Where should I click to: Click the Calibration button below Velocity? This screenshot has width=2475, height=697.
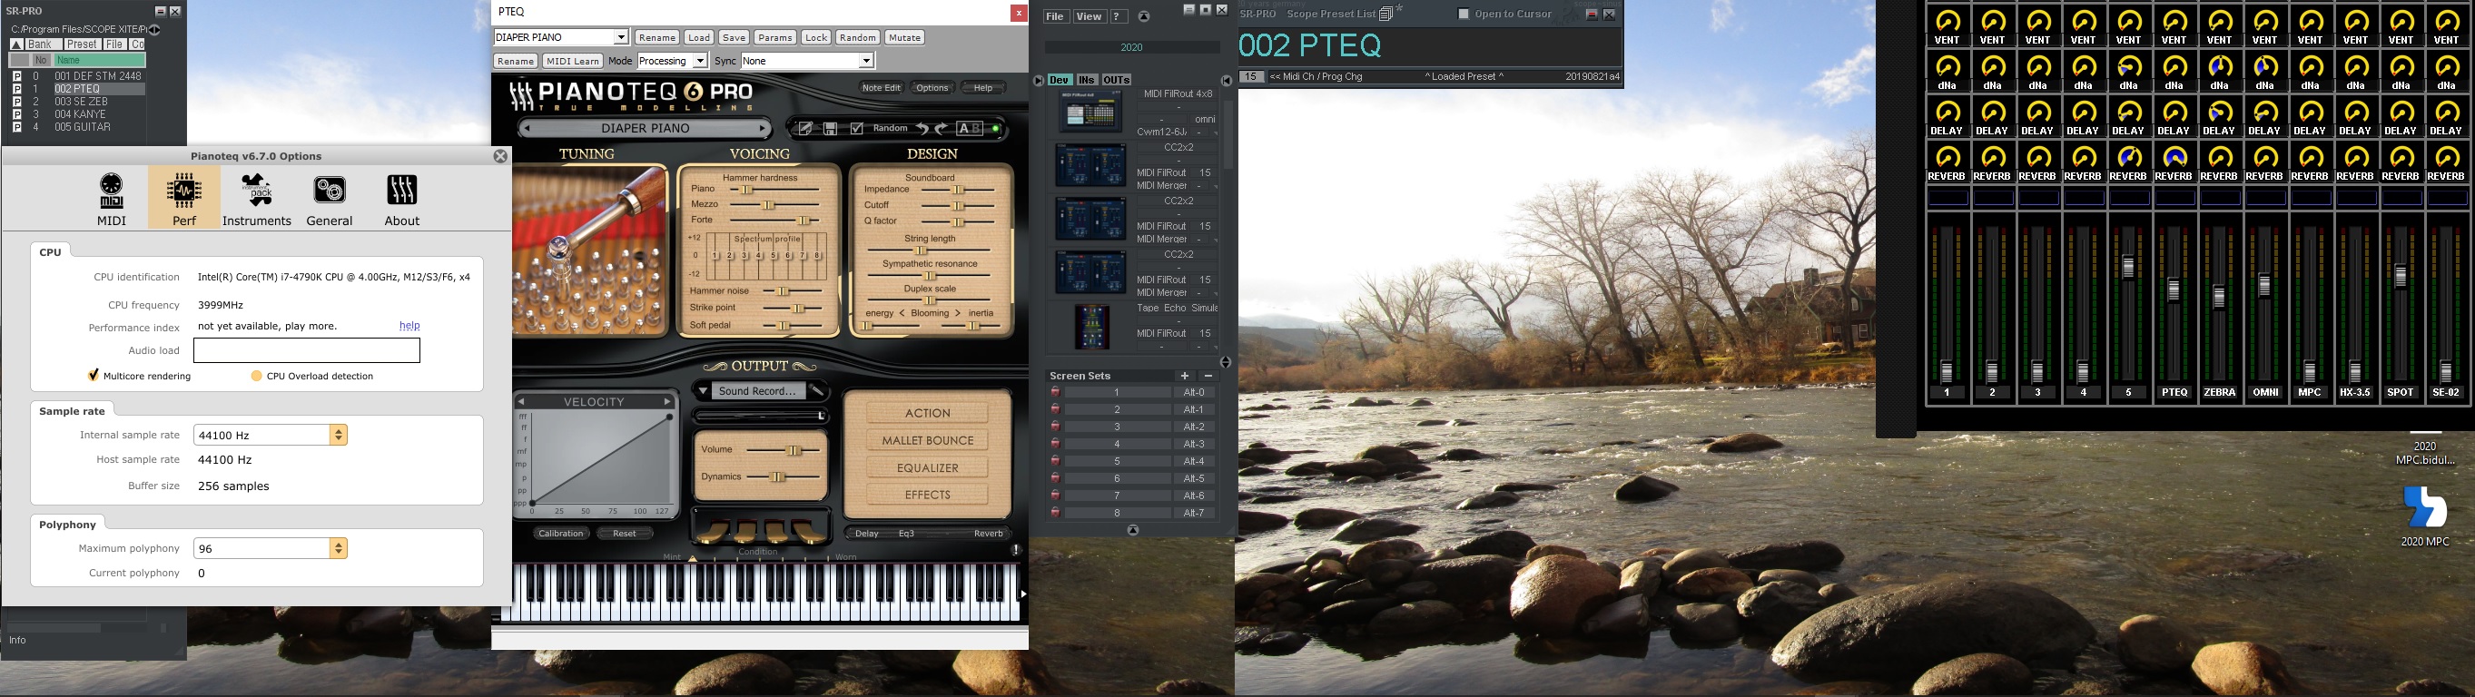click(560, 533)
